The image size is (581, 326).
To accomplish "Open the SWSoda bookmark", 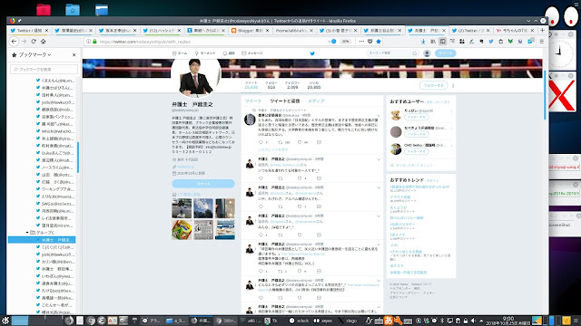I will pos(55,204).
